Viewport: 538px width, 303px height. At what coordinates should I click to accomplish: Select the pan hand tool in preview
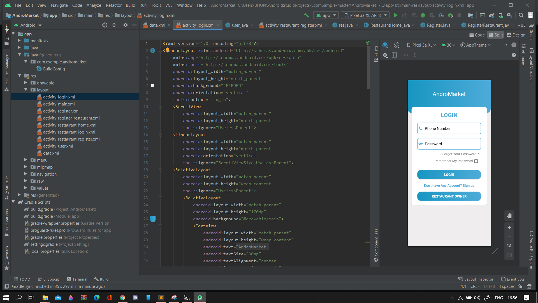[509, 216]
